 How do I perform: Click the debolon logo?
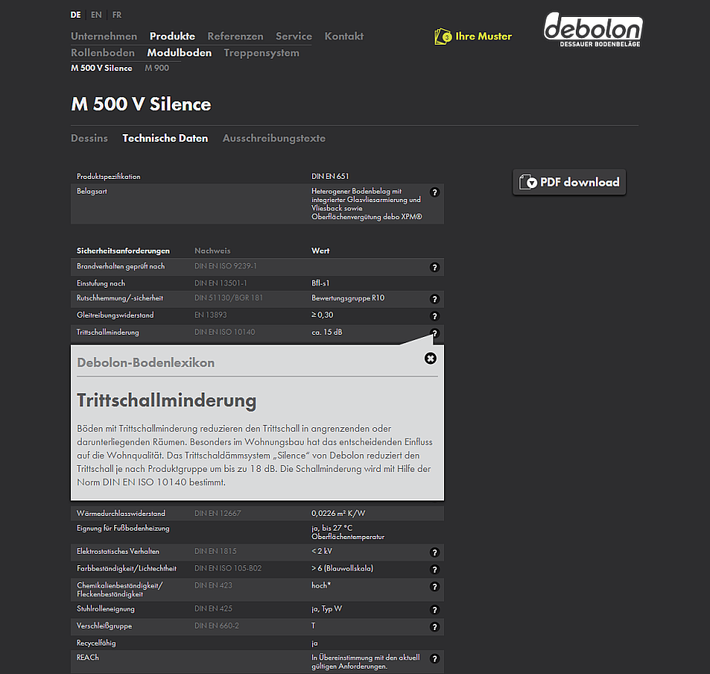pyautogui.click(x=593, y=29)
